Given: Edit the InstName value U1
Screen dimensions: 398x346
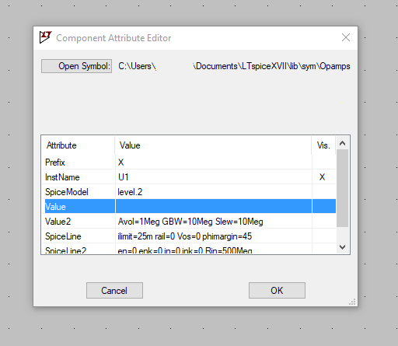Looking at the screenshot, I should (214, 177).
